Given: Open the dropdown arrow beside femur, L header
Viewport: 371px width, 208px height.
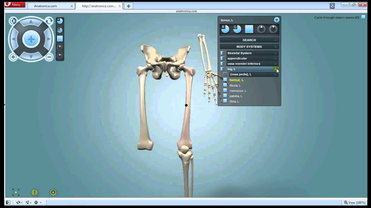Looking at the screenshot, I should pyautogui.click(x=277, y=20).
